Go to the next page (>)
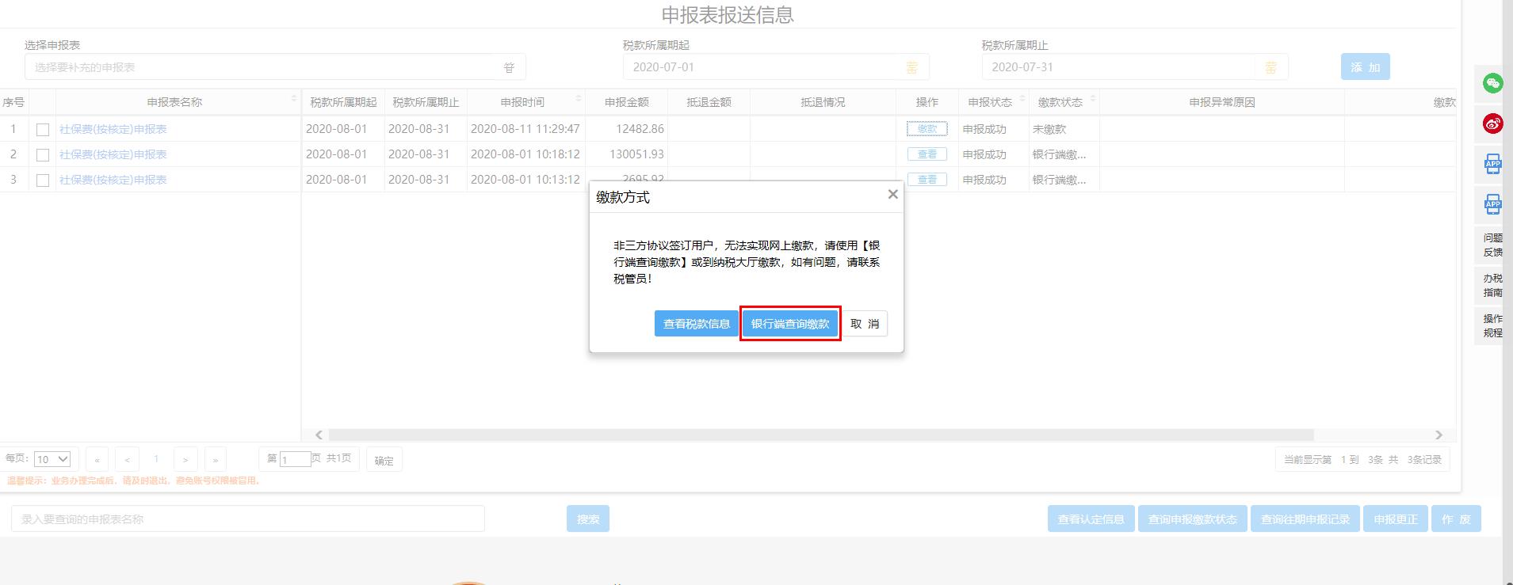Image resolution: width=1513 pixels, height=585 pixels. [x=185, y=459]
